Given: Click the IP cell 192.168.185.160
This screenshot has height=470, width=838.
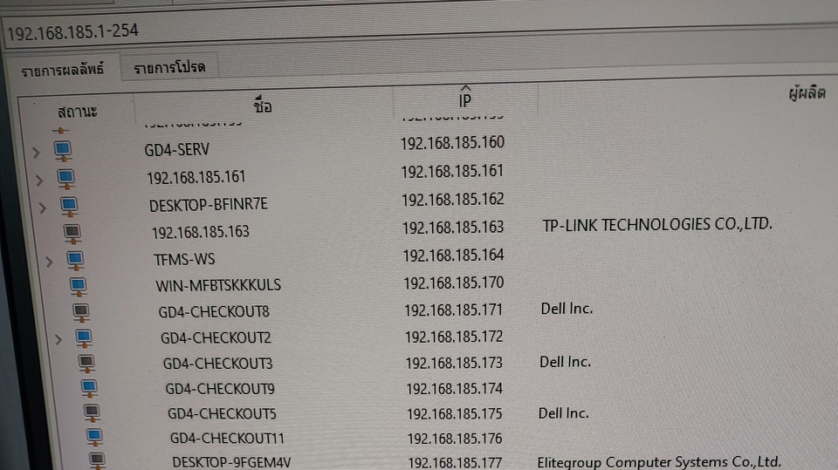Looking at the screenshot, I should point(453,143).
